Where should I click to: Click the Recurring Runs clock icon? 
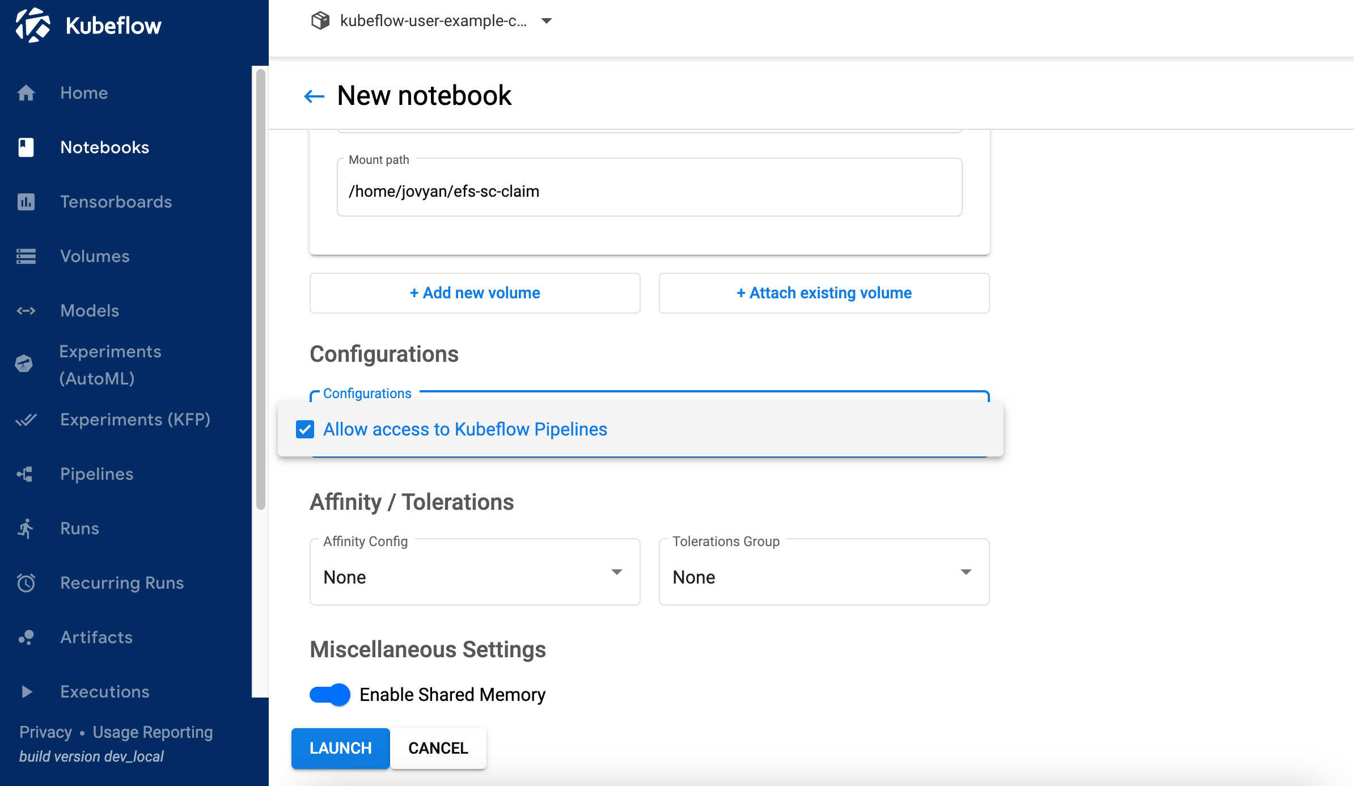(x=26, y=583)
